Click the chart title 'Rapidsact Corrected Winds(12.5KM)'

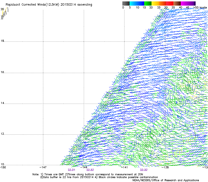(x=32, y=5)
